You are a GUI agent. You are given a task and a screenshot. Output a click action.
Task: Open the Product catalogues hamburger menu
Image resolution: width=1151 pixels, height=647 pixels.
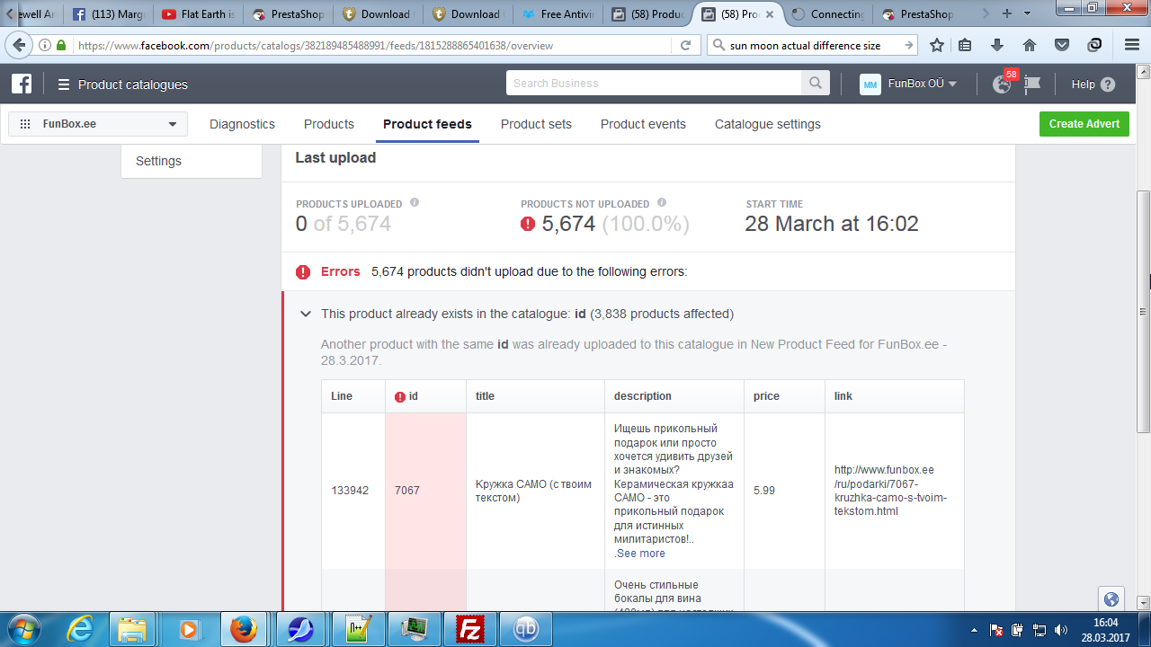click(64, 84)
